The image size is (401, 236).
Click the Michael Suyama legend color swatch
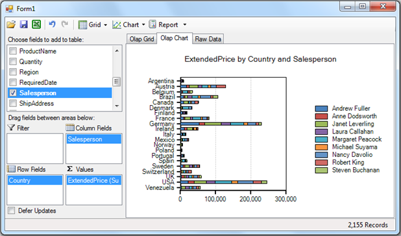[321, 147]
